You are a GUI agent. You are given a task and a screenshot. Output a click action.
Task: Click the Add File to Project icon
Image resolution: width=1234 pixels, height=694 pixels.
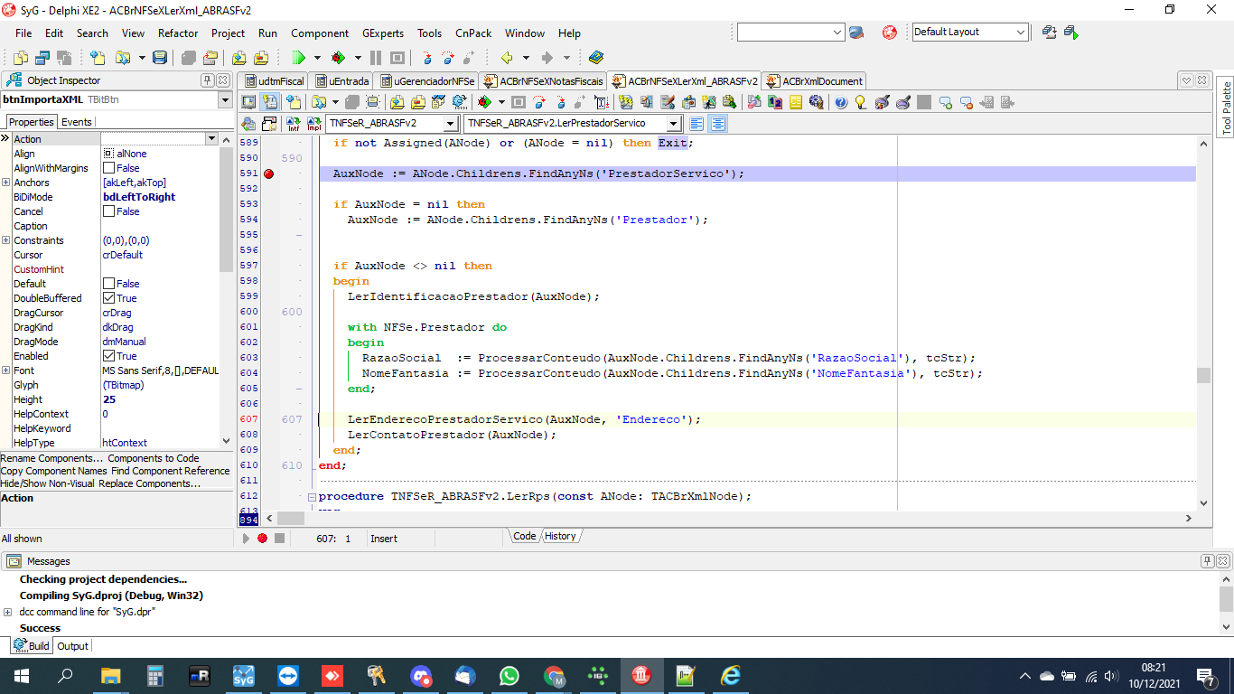[239, 58]
